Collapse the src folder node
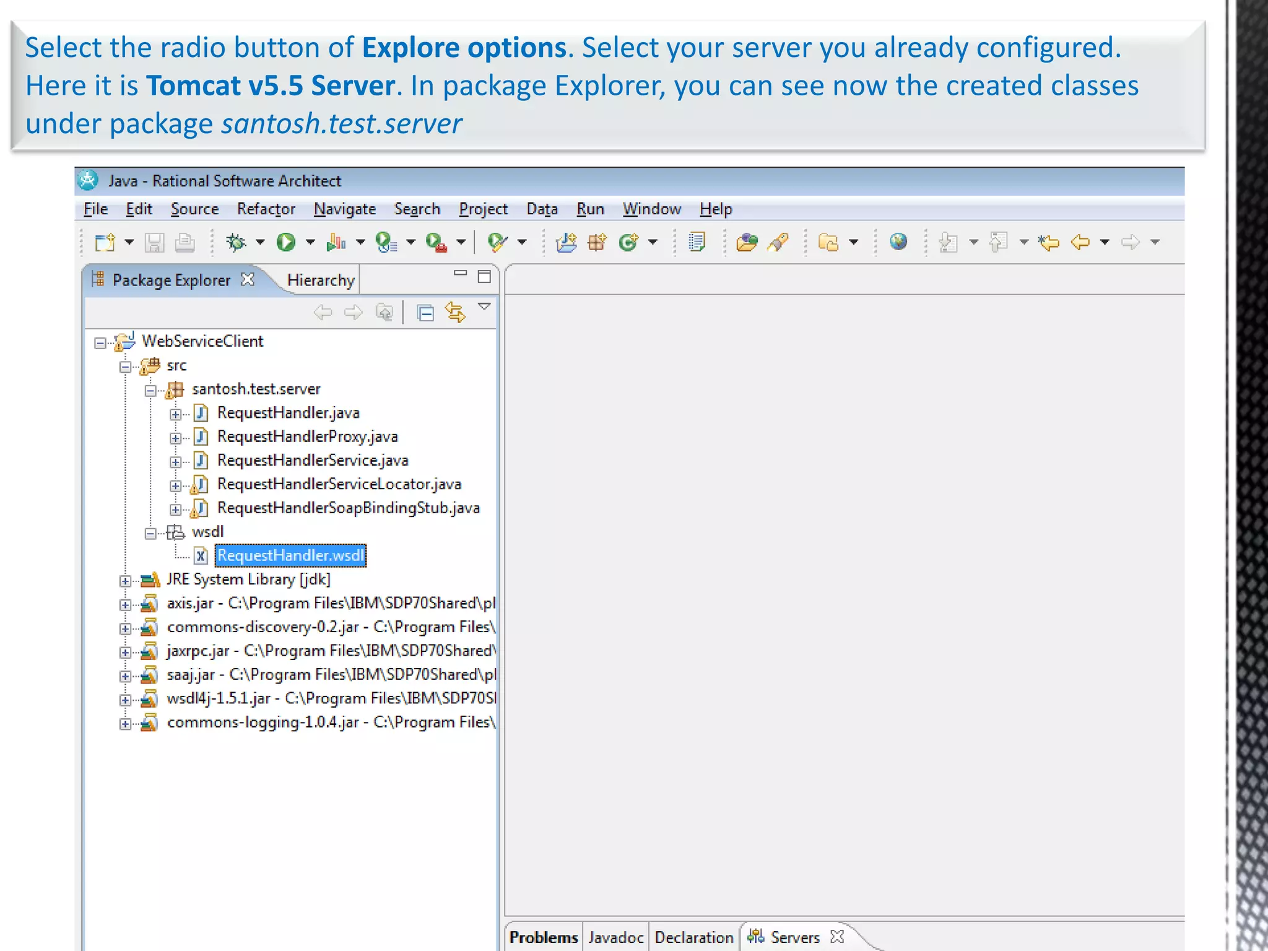The image size is (1268, 951). [125, 367]
